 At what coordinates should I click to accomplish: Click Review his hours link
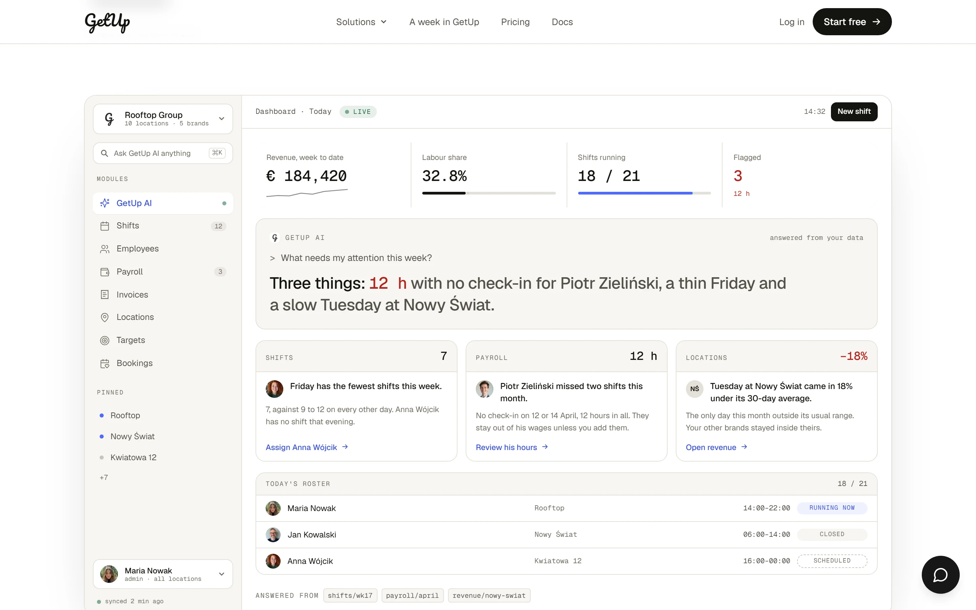point(512,447)
